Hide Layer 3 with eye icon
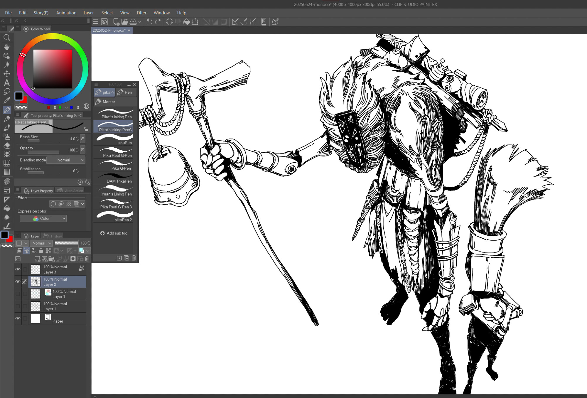Image resolution: width=587 pixels, height=398 pixels. point(18,269)
